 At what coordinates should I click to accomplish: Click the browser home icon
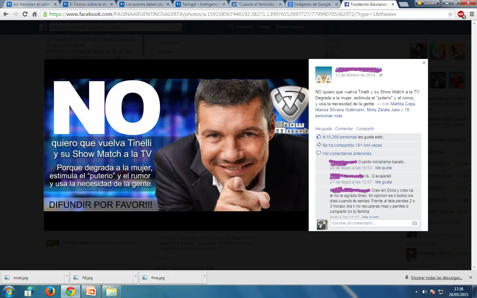click(x=35, y=14)
